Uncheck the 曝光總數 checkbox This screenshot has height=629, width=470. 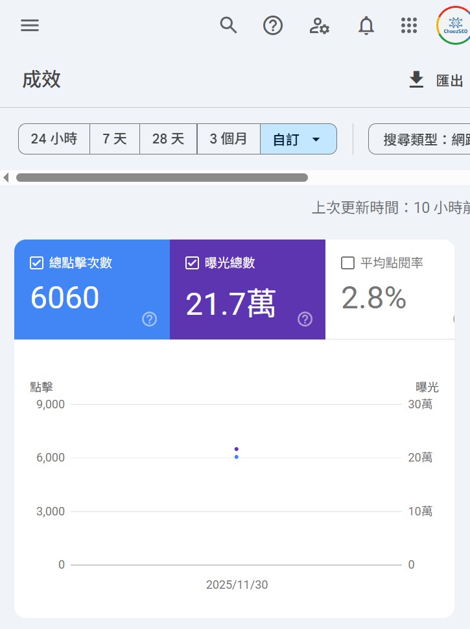(x=192, y=263)
